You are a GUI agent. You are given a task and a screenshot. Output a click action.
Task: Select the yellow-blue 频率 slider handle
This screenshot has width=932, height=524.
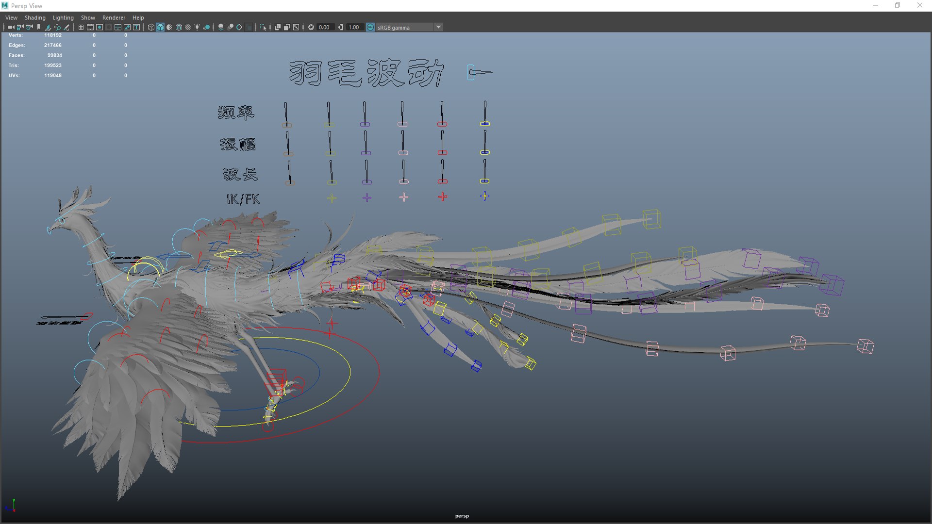click(484, 124)
